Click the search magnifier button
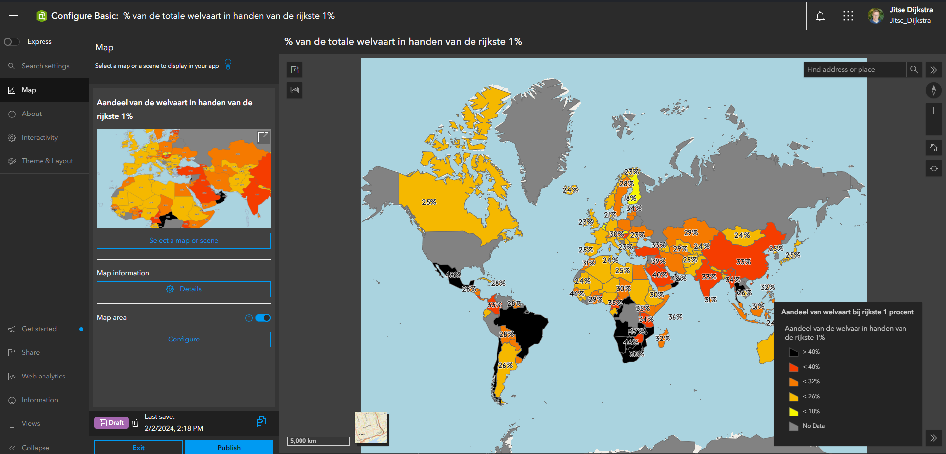The image size is (946, 454). (914, 70)
